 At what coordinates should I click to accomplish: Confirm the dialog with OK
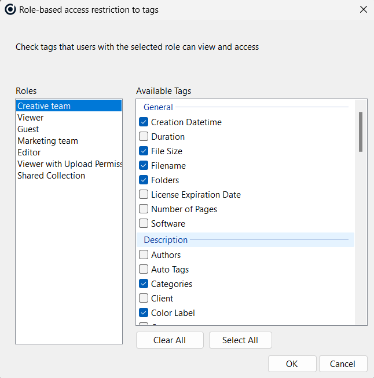pos(292,364)
